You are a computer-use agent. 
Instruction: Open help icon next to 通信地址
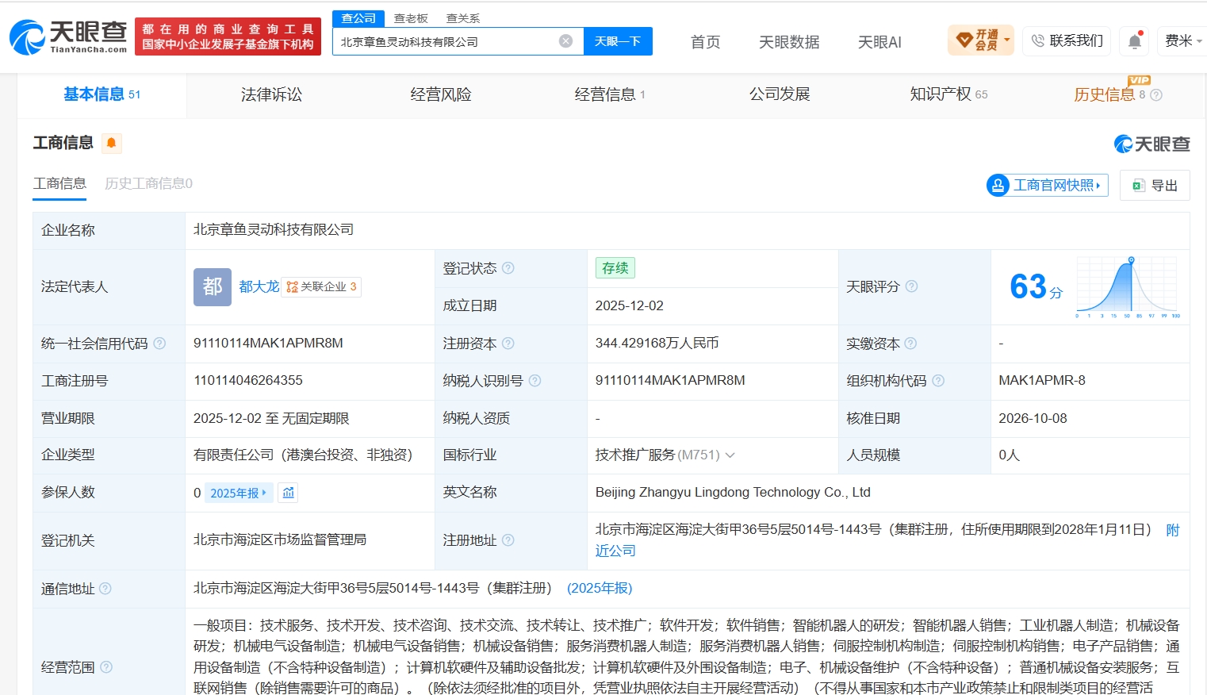[105, 589]
